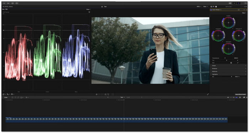Go forward in timeline history
The height and width of the screenshot is (133, 249).
[x=142, y=97]
